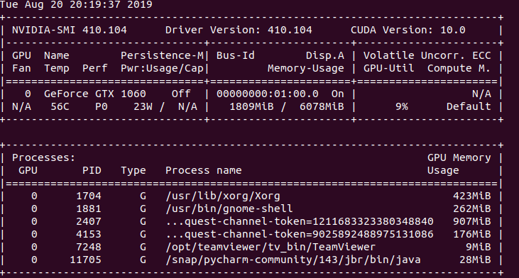The image size is (519, 278).
Task: Click the CUDA Version 10.0 text
Action: [x=408, y=30]
